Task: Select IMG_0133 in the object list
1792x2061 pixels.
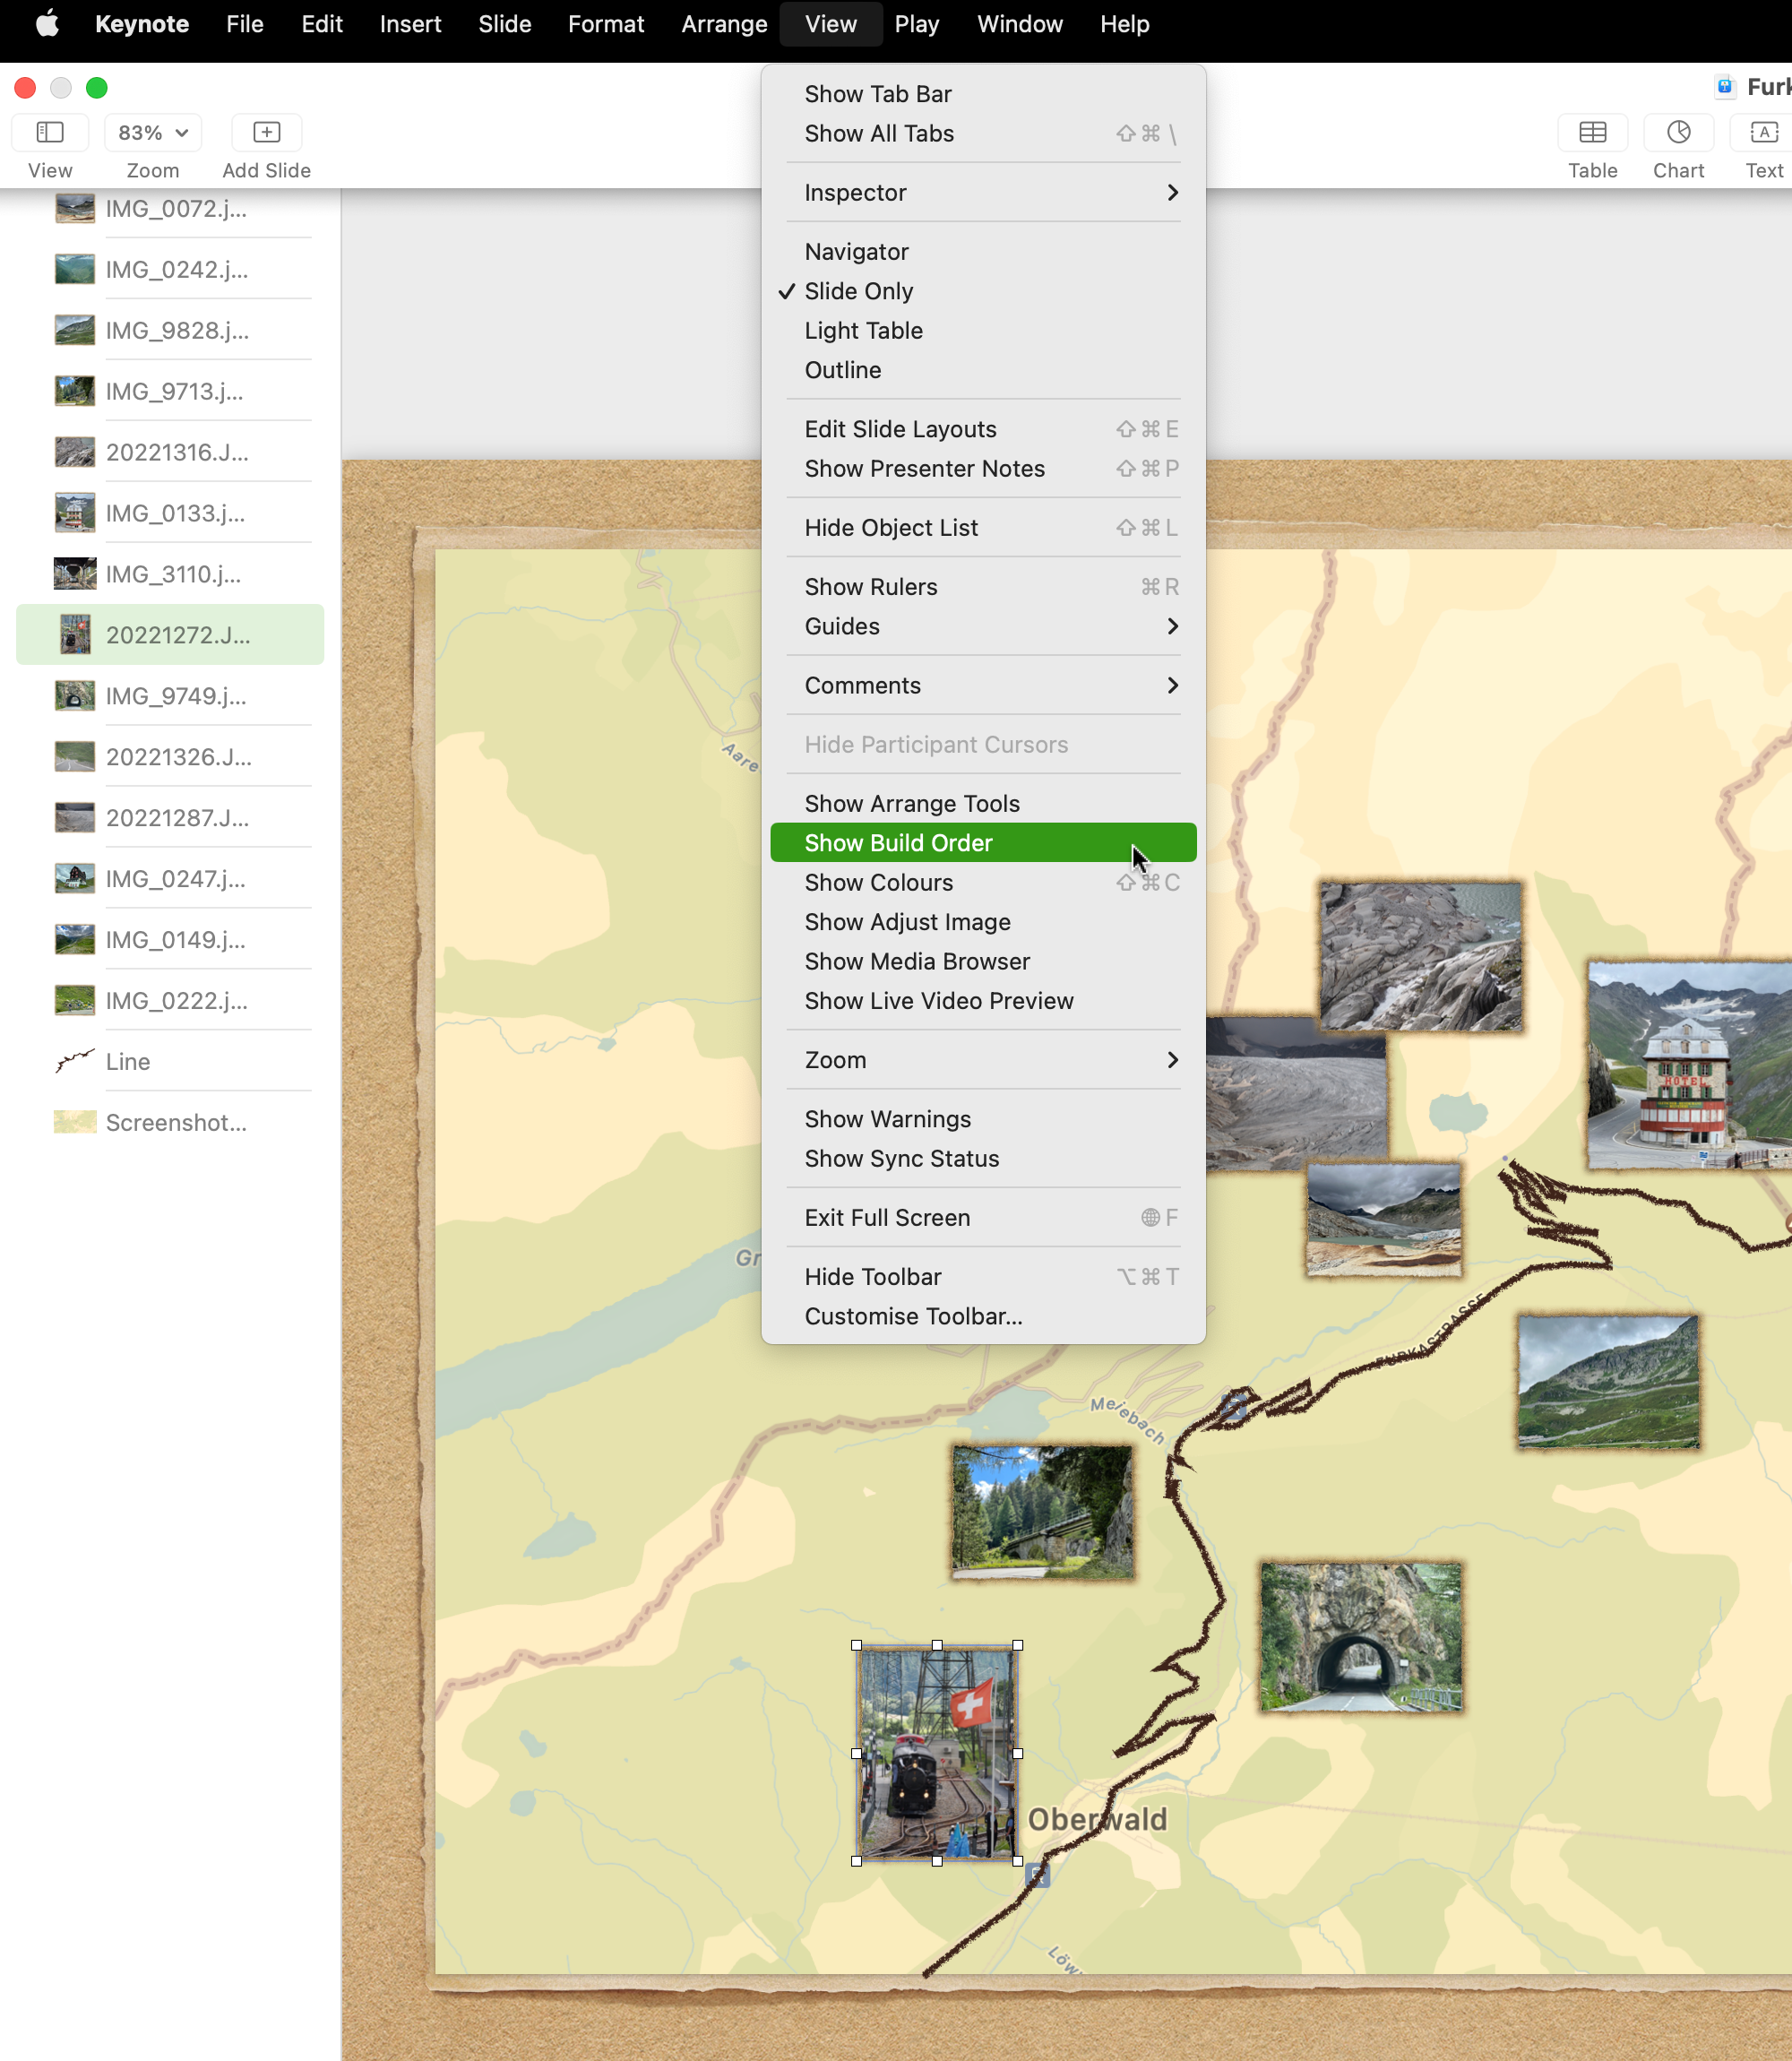Action: tap(170, 513)
